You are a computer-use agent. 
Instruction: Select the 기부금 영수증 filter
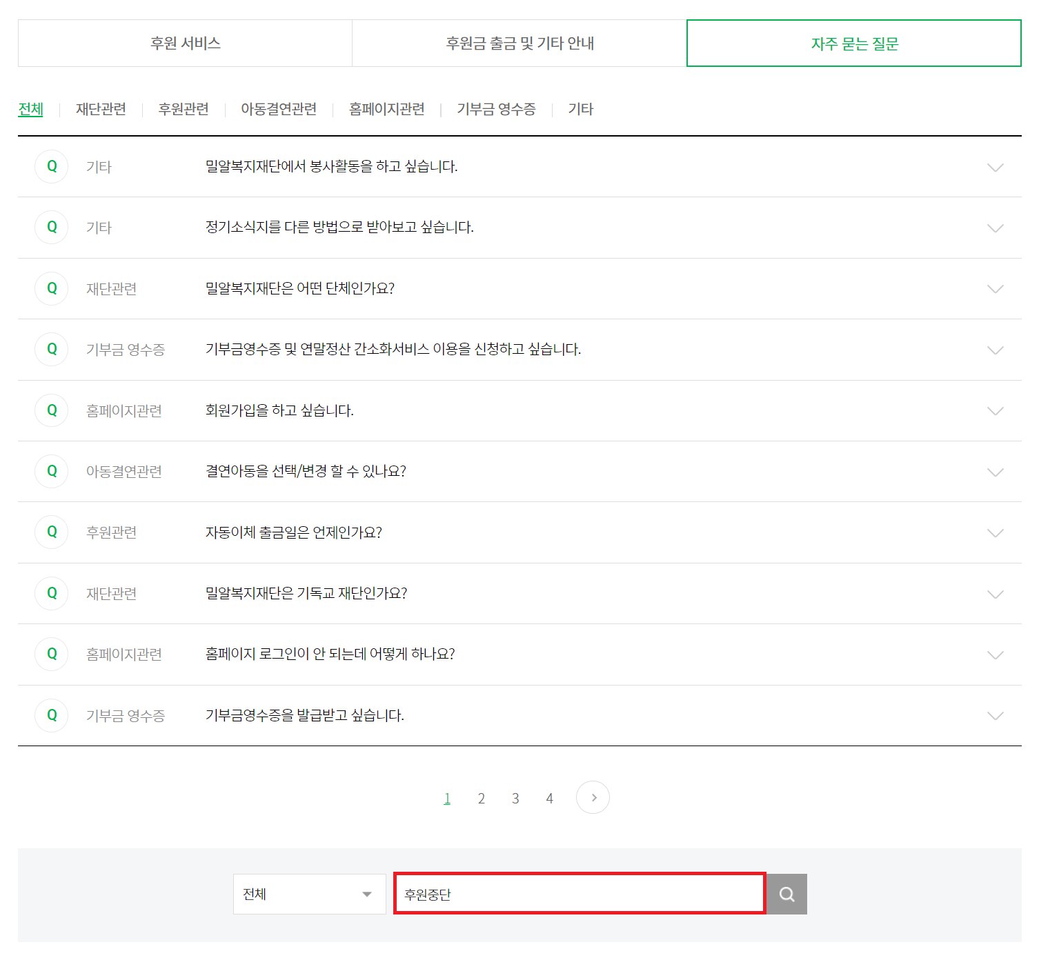pyautogui.click(x=497, y=109)
